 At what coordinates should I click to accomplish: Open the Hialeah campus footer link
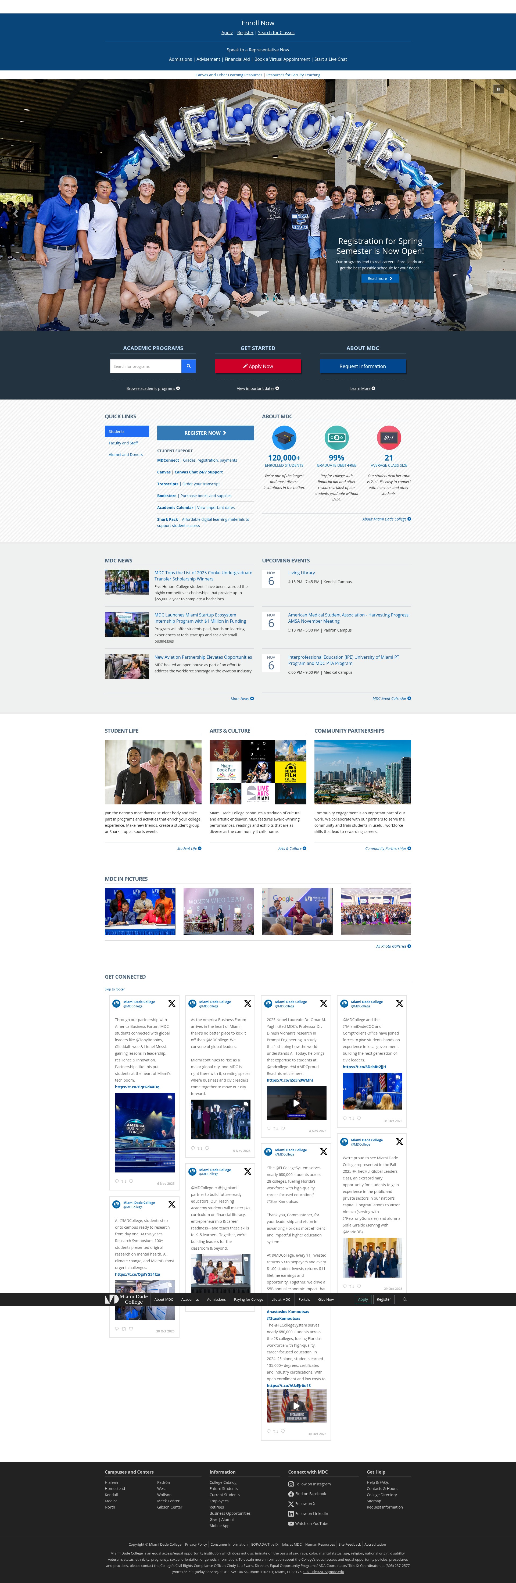(x=111, y=1483)
